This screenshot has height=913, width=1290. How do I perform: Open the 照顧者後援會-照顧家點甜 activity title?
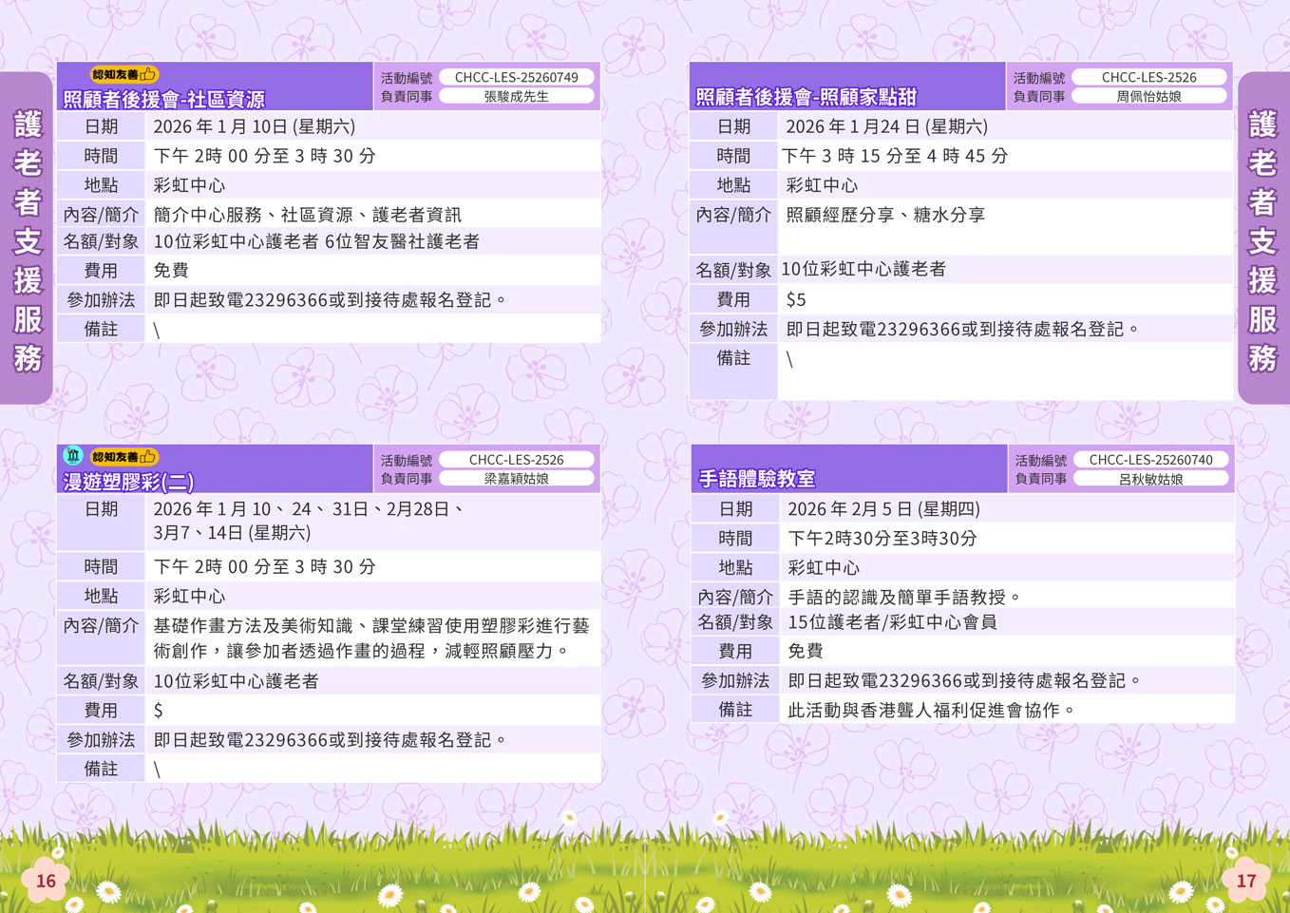point(806,97)
